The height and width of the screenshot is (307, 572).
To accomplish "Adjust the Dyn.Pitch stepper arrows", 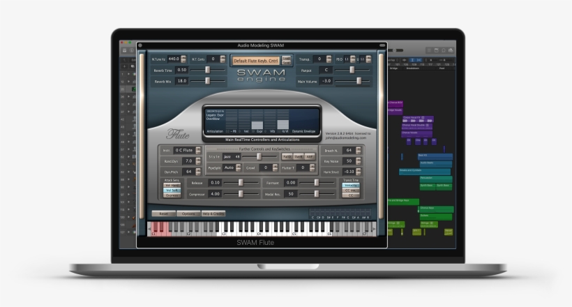I will 198,172.
